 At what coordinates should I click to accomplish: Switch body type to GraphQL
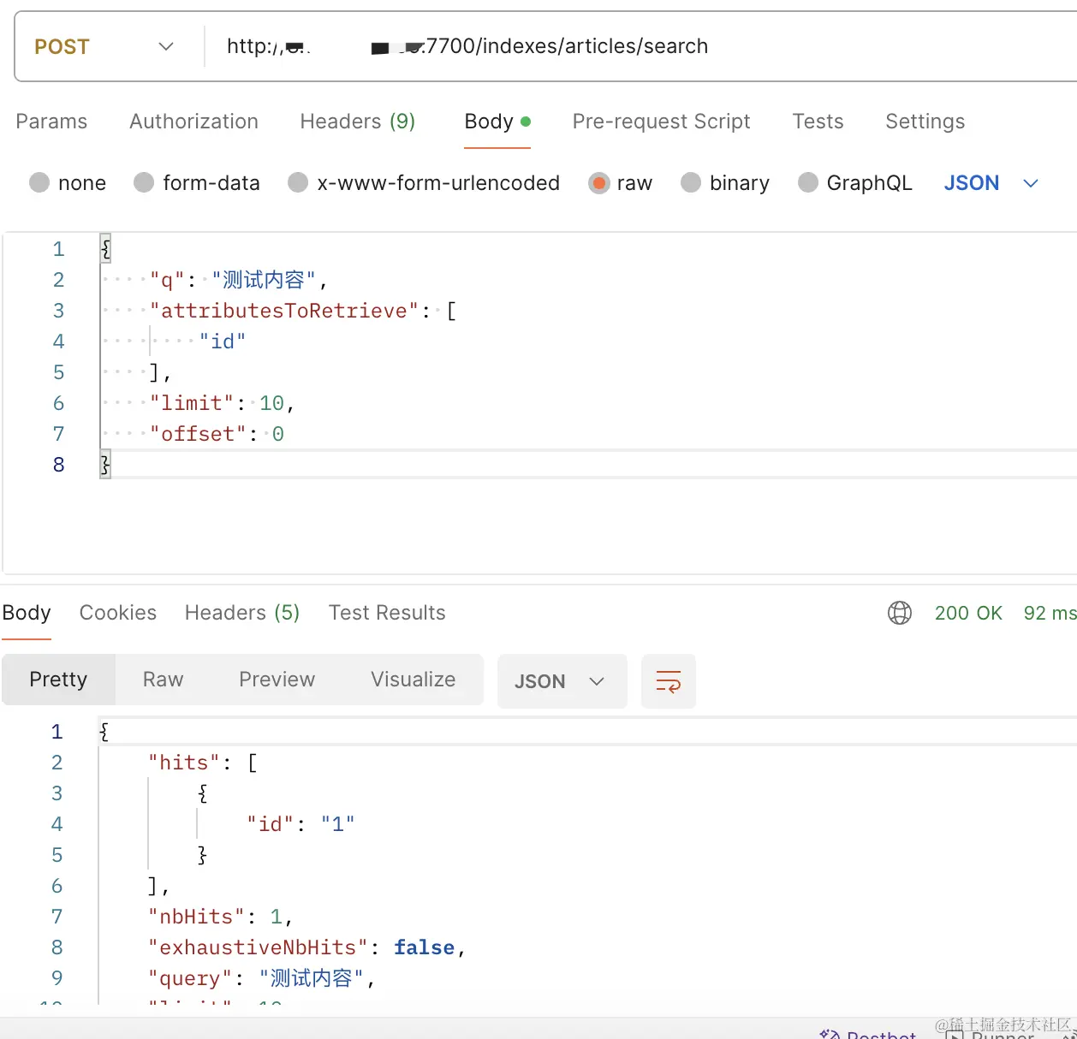tap(807, 182)
